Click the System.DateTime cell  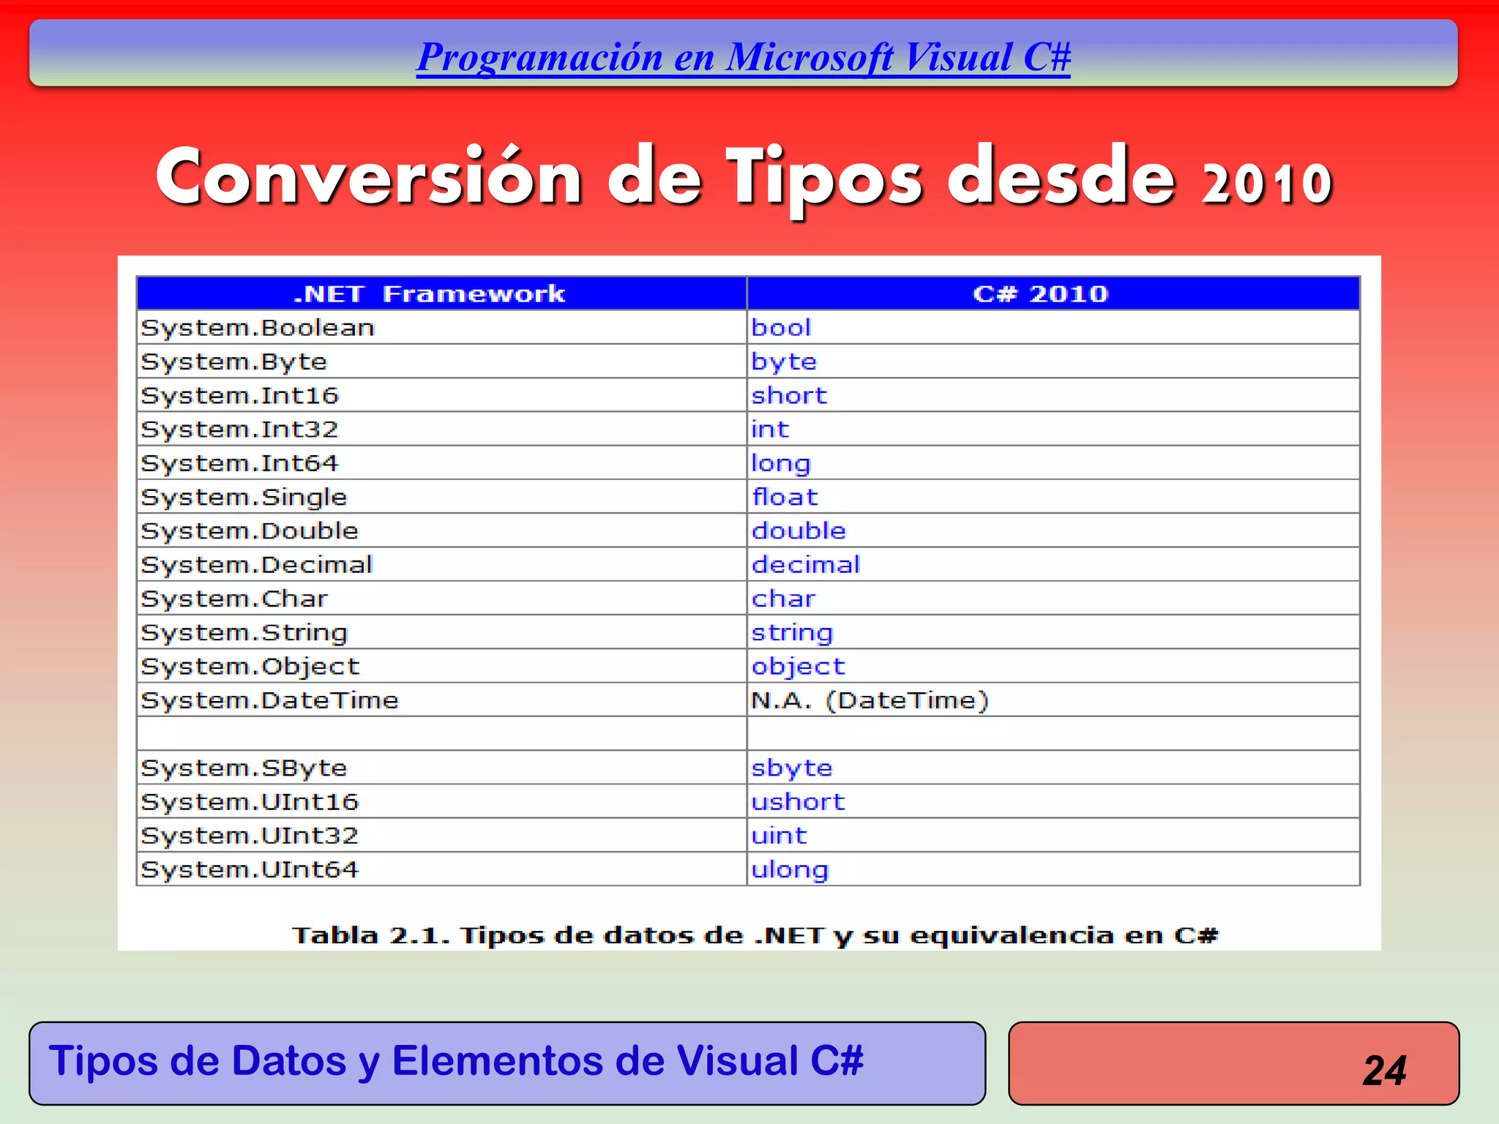pos(441,700)
